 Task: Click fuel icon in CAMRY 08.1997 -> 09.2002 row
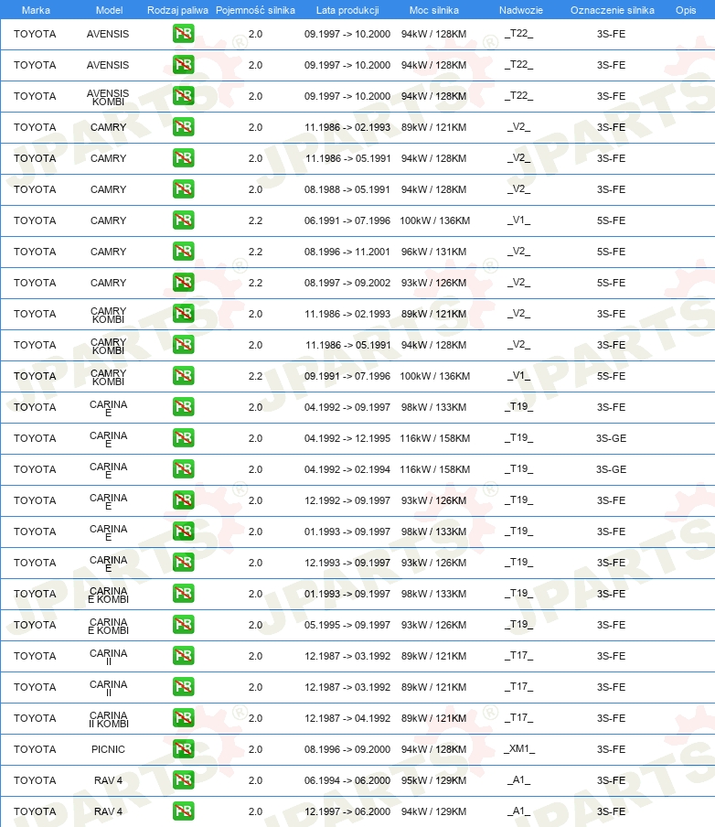184,283
